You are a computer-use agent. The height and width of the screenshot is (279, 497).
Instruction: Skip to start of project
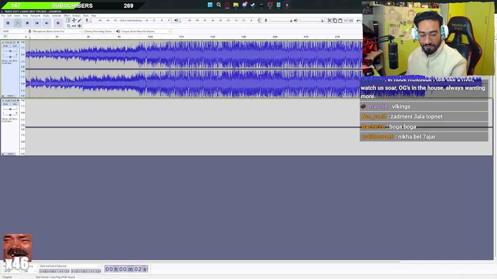37,23
